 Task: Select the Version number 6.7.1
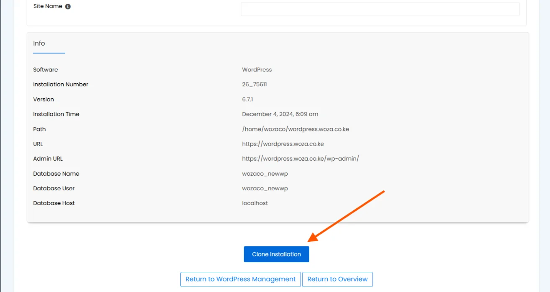click(x=247, y=99)
